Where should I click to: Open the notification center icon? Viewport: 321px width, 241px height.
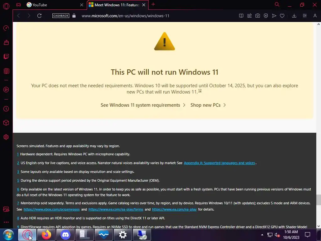tap(308, 235)
